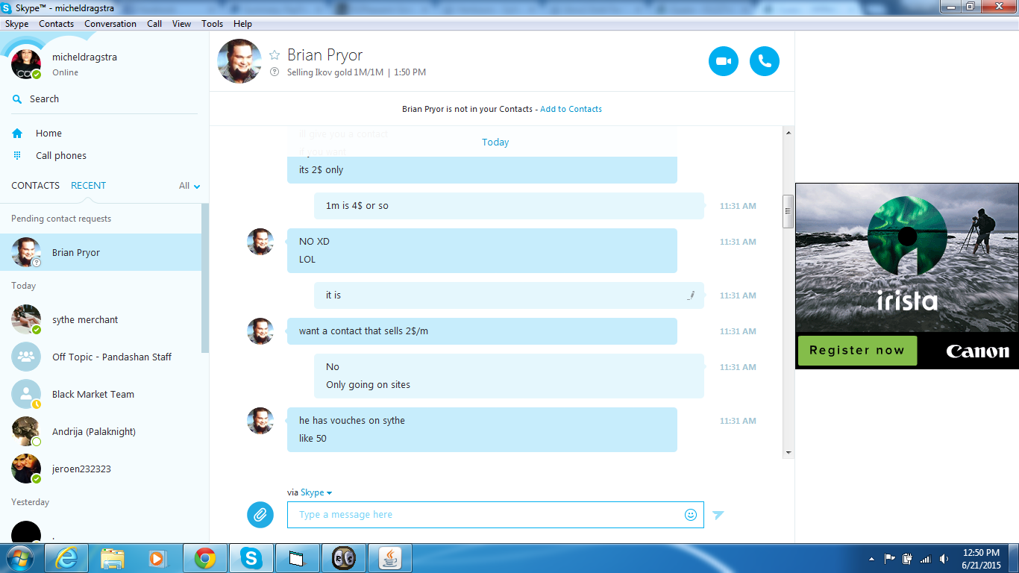The width and height of the screenshot is (1019, 573).
Task: Click Call phones in the sidebar
Action: [x=61, y=155]
